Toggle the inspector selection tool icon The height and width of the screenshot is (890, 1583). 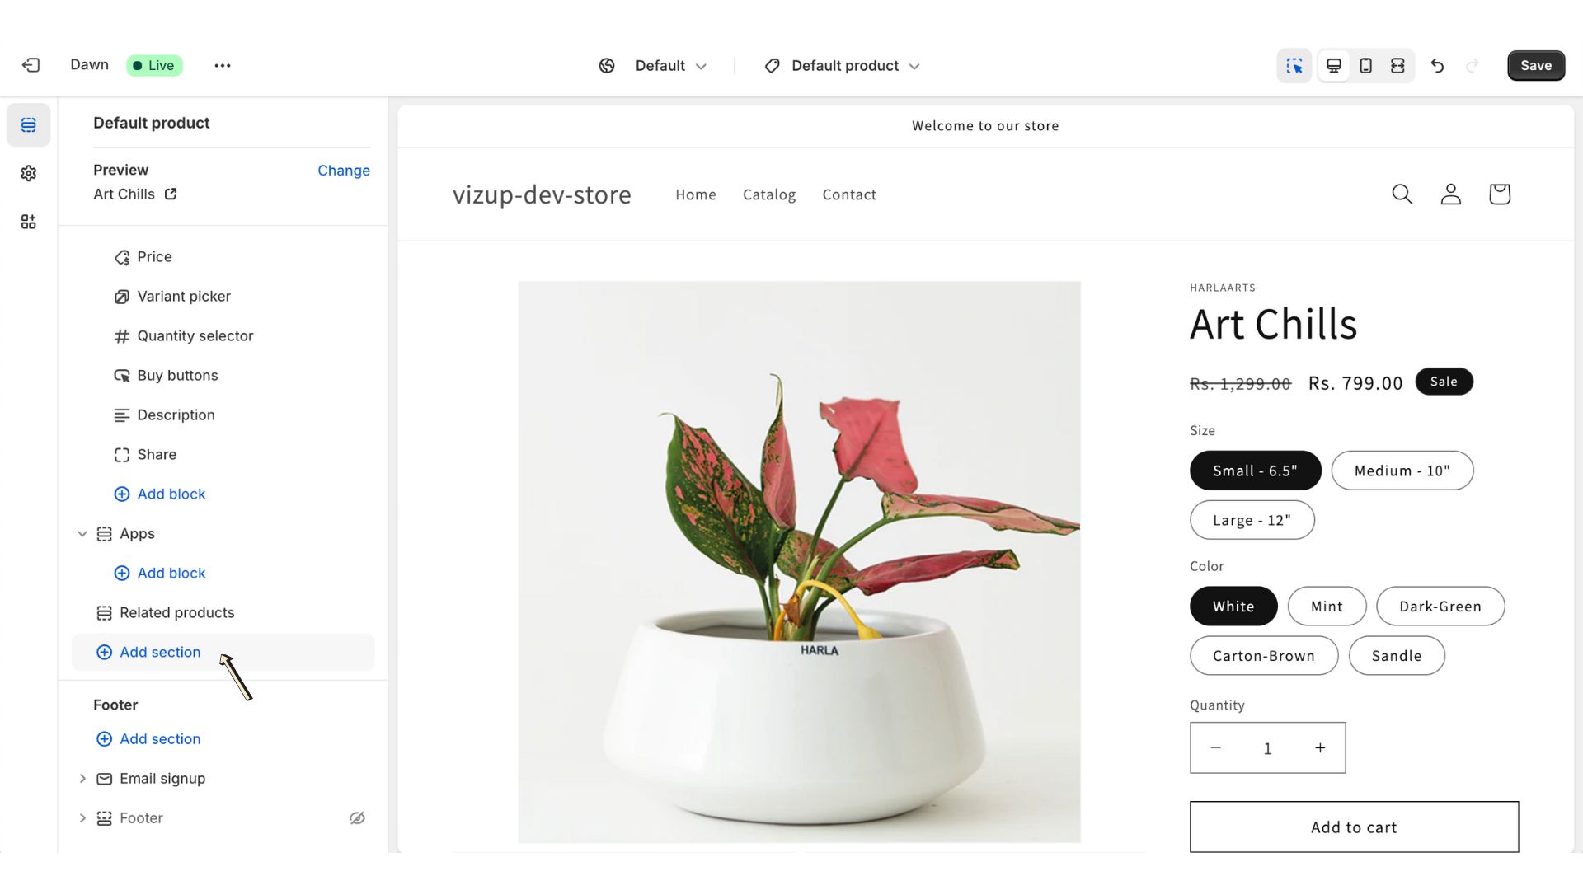(x=1294, y=65)
